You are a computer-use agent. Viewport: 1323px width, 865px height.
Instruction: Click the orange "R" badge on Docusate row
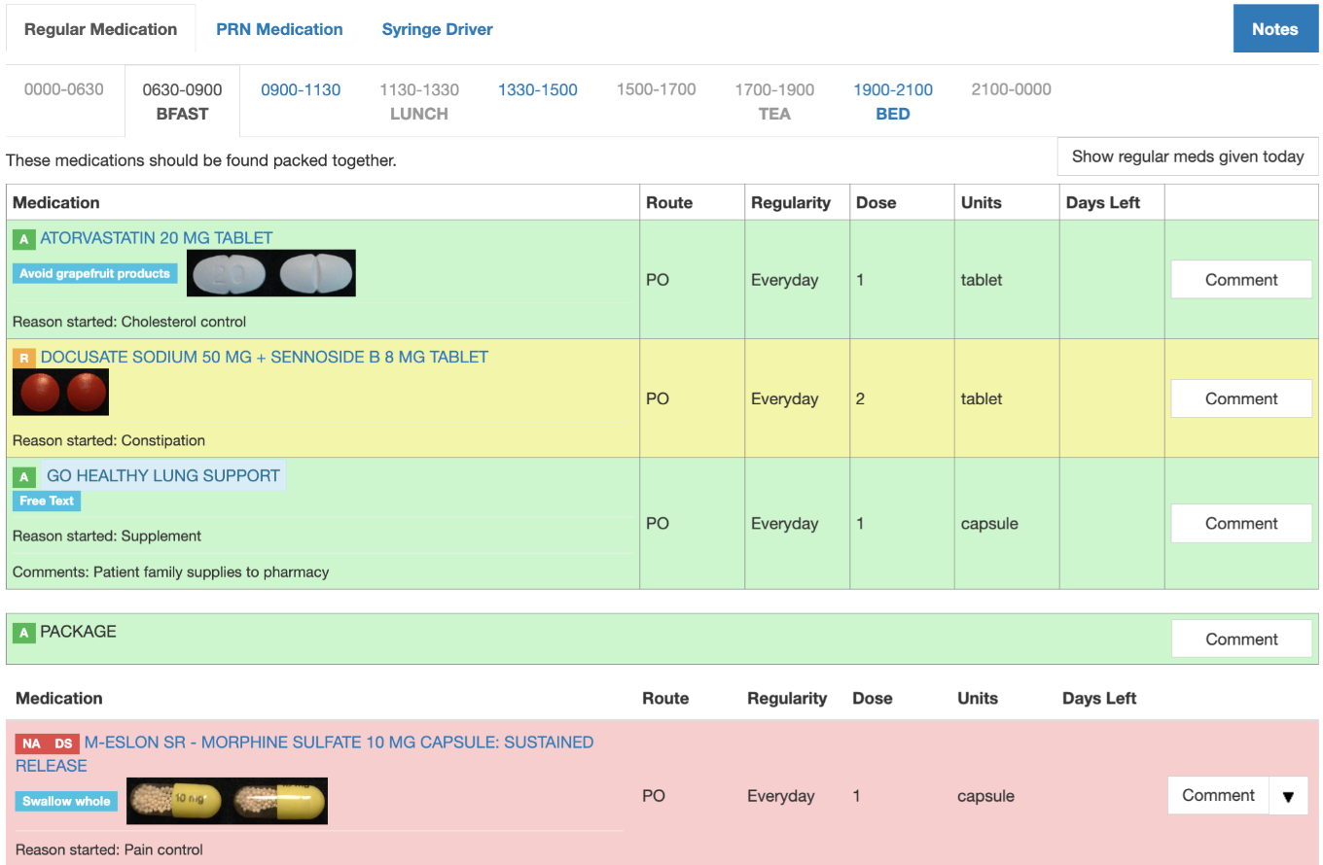[x=23, y=357]
